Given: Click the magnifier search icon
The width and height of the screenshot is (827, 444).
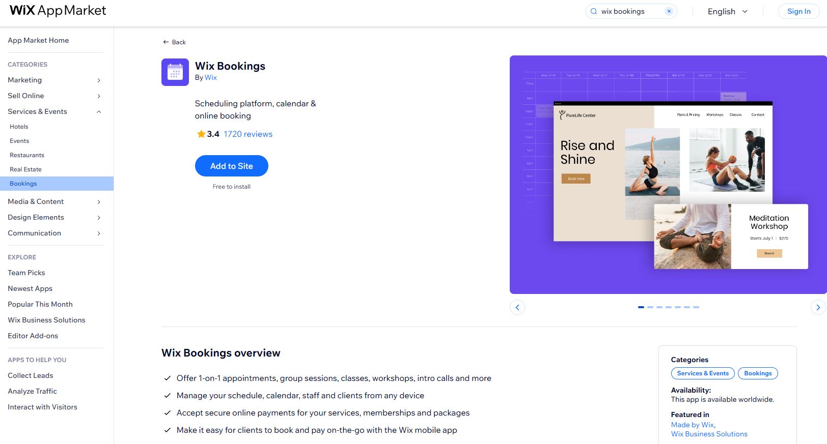Looking at the screenshot, I should [x=594, y=11].
